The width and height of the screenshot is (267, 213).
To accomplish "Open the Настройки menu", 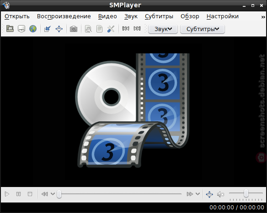I will click(x=222, y=16).
